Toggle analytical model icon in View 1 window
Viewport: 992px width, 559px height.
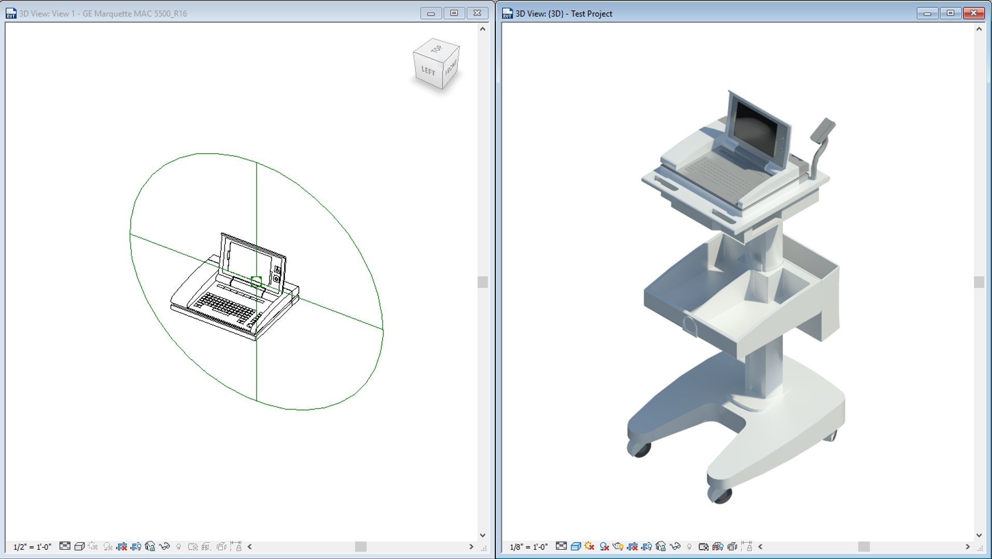pos(206,547)
